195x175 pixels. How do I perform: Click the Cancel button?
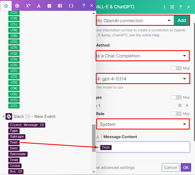coord(170,168)
